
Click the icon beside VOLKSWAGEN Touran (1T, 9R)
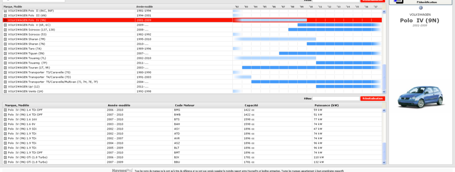(5, 67)
